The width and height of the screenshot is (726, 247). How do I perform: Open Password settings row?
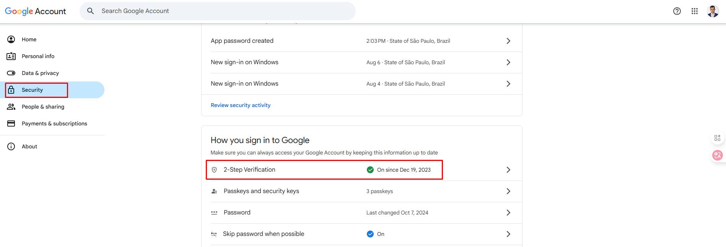(361, 213)
